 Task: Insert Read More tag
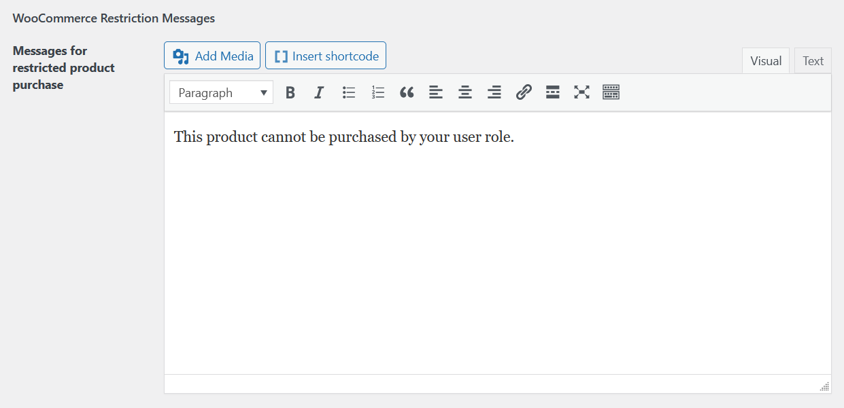[552, 92]
